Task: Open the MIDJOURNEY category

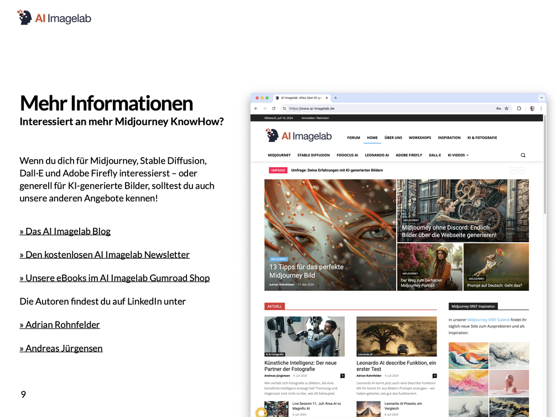Action: [x=279, y=155]
